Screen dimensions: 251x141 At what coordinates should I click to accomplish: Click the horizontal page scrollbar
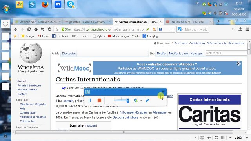point(124,132)
